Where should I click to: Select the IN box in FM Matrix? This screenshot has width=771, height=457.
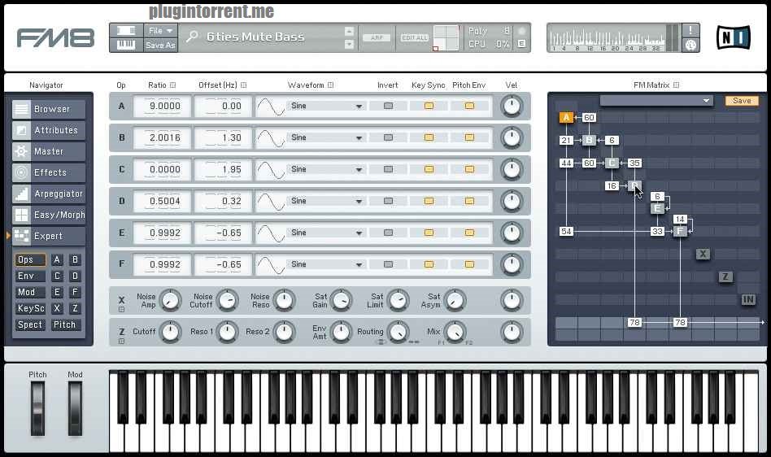(x=748, y=299)
